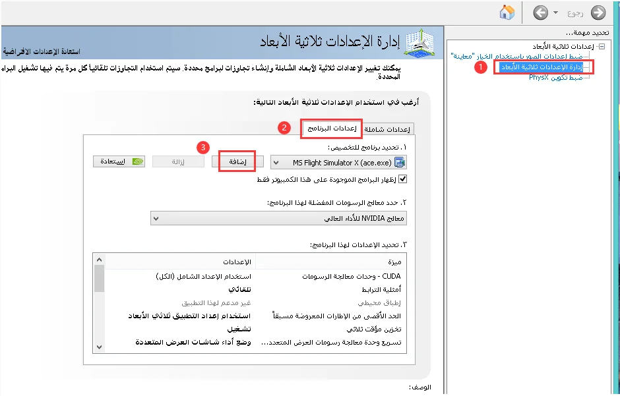620x396 pixels.
Task: Select the إطباق محيطي feature row
Action: click(x=255, y=303)
